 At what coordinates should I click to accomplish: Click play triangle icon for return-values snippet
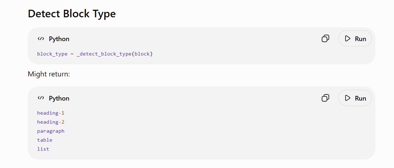(x=348, y=98)
